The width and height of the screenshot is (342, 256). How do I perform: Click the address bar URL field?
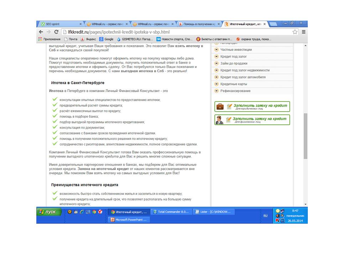tap(179, 32)
